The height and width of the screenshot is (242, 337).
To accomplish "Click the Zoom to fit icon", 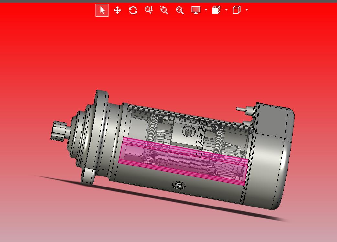I will pyautogui.click(x=180, y=10).
